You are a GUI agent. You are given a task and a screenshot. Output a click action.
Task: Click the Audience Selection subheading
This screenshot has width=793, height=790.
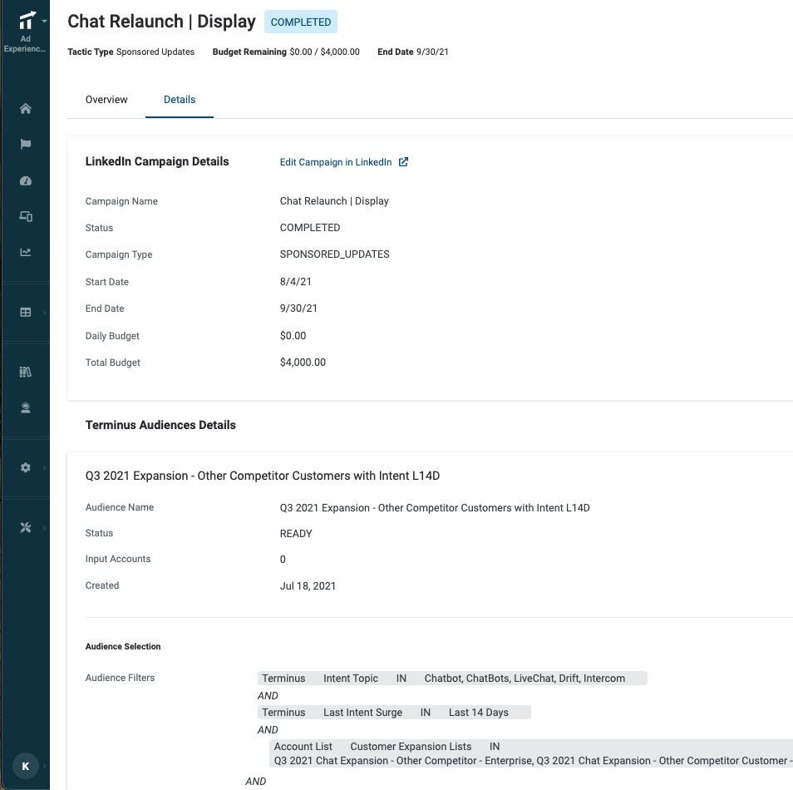123,646
